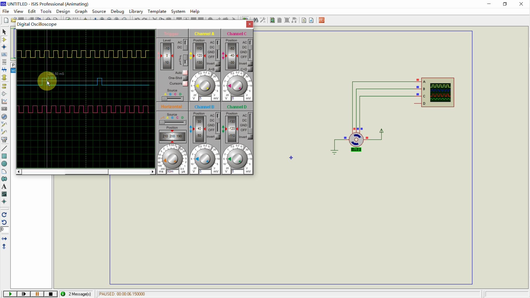Image resolution: width=530 pixels, height=298 pixels.
Task: Select the Junction dot mode tool
Action: coord(4,47)
